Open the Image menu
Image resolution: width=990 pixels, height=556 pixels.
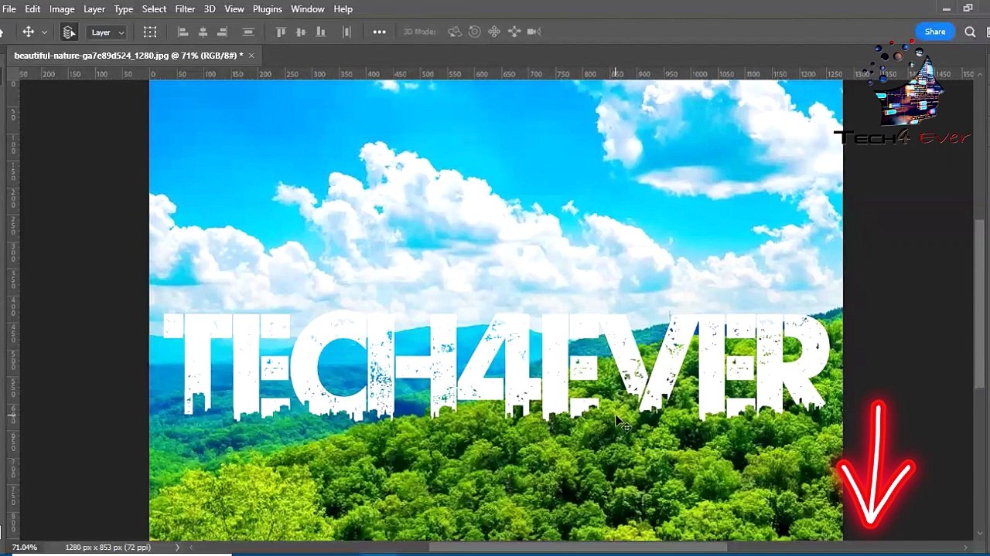62,8
